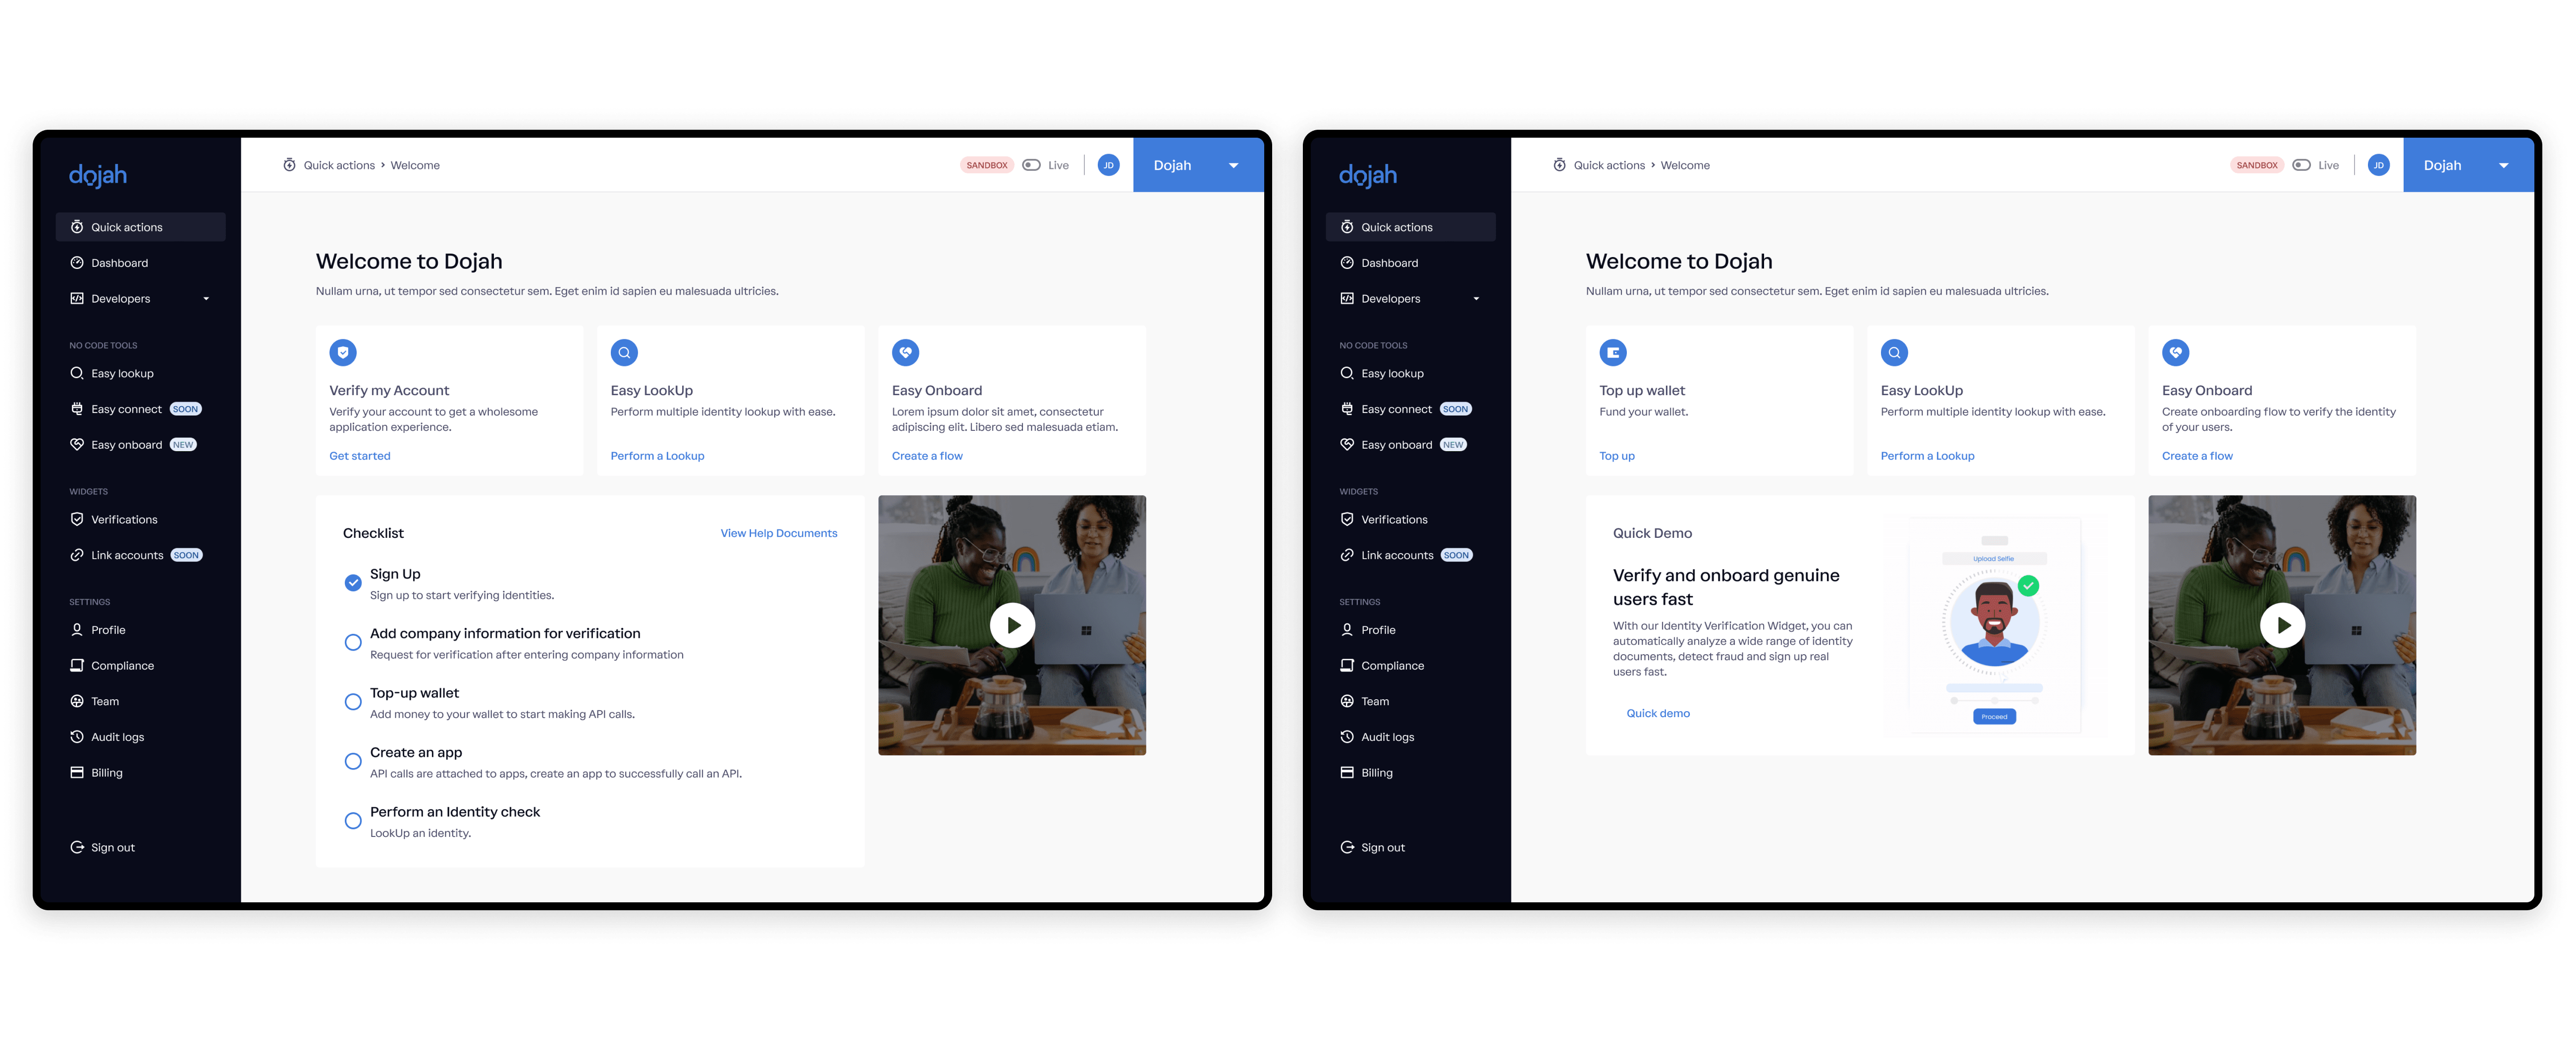This screenshot has height=1040, width=2576.
Task: Open Quick actions in right window sidebar
Action: coord(1410,227)
